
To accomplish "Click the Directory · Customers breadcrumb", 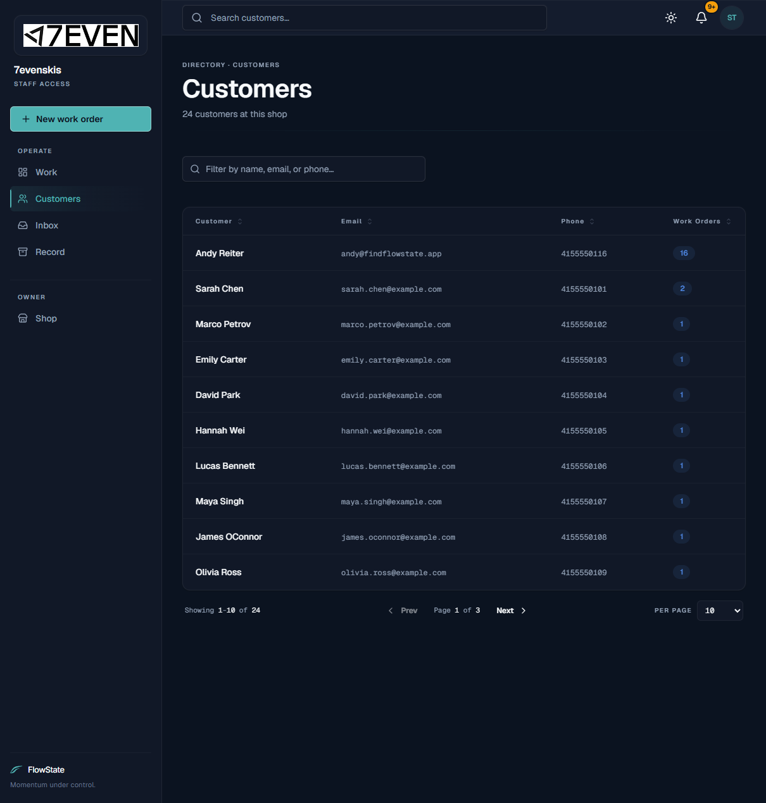I will 231,65.
